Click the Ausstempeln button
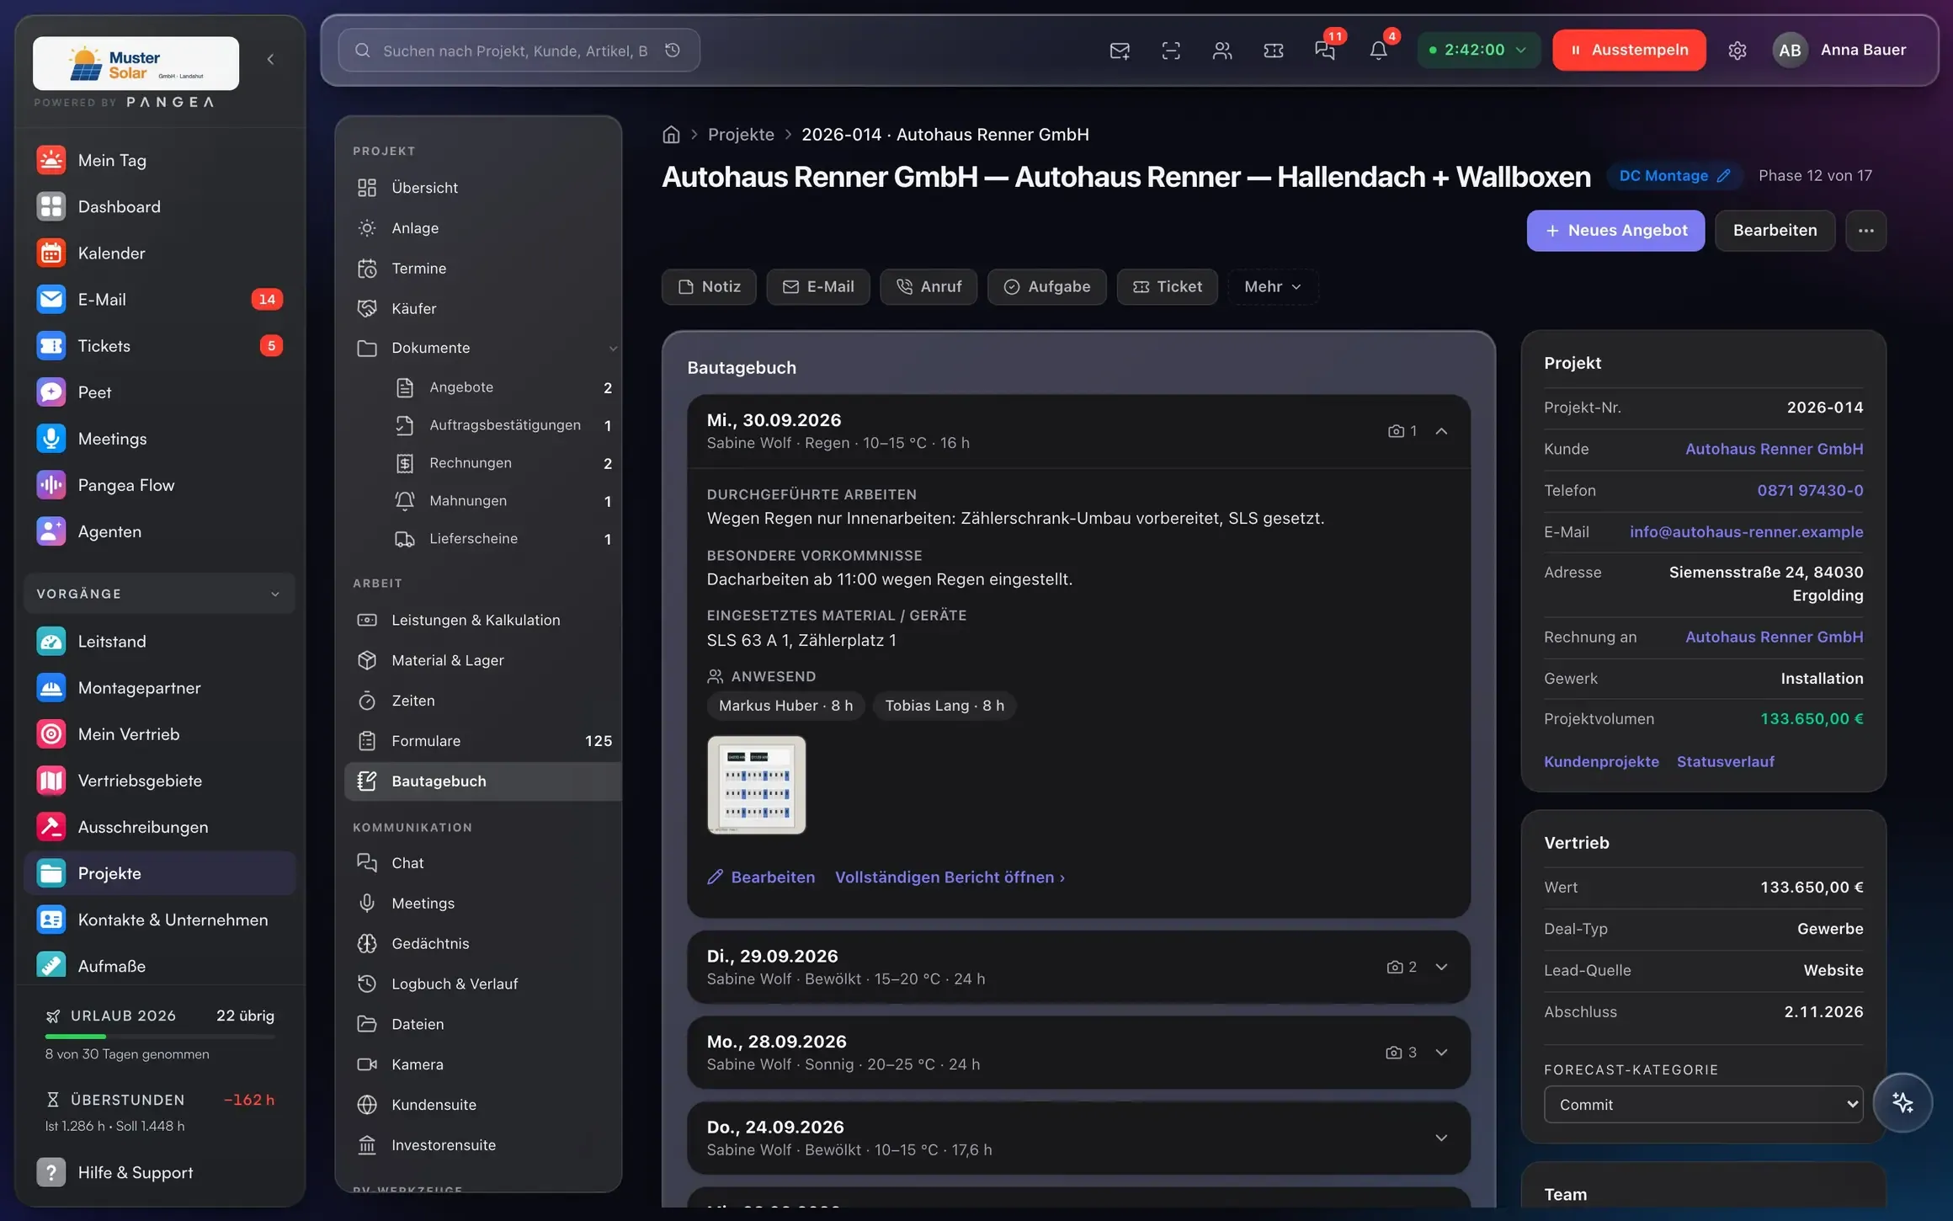Image resolution: width=1953 pixels, height=1221 pixels. tap(1629, 50)
